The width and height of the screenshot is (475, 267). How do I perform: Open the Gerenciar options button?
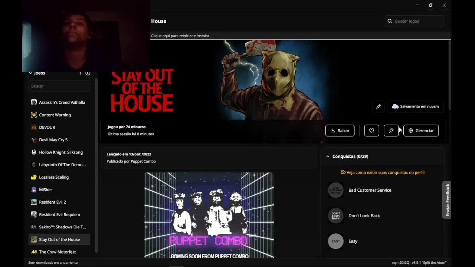pos(421,131)
